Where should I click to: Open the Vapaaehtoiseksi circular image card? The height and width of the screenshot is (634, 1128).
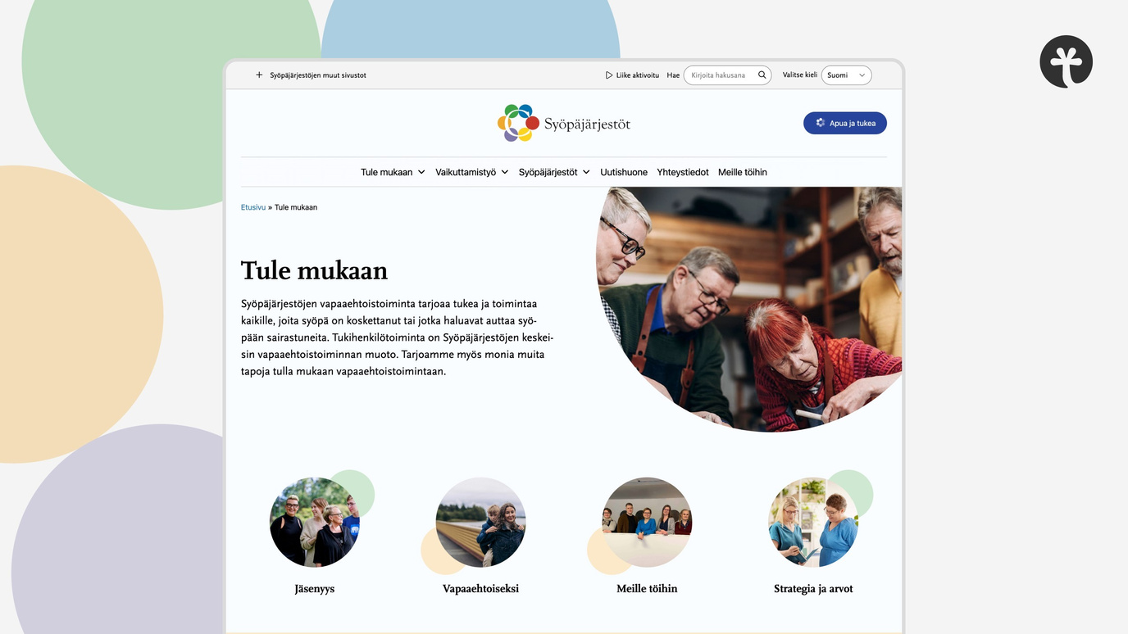click(x=480, y=522)
